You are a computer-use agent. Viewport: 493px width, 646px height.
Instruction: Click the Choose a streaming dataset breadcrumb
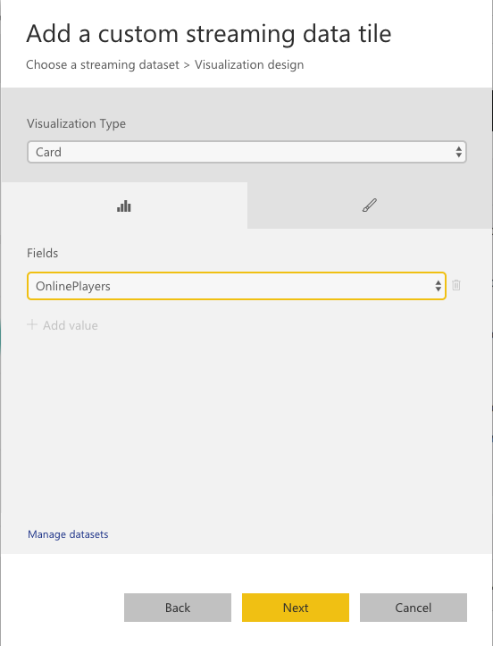point(103,65)
